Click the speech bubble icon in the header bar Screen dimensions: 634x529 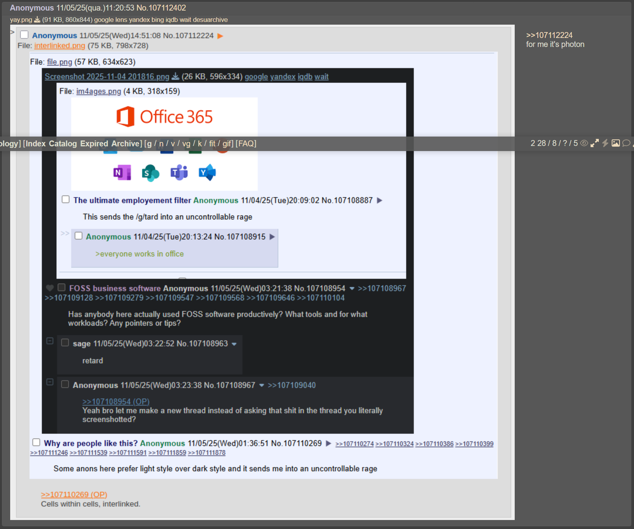pos(626,143)
